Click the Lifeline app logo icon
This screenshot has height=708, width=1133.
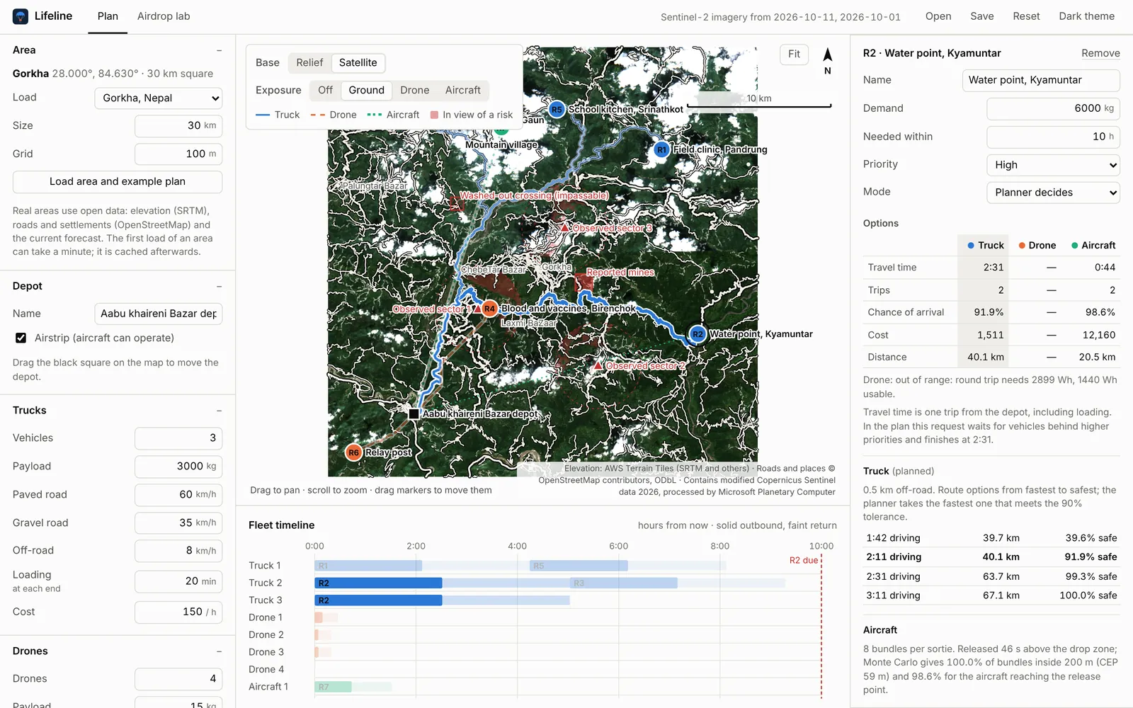(x=21, y=16)
